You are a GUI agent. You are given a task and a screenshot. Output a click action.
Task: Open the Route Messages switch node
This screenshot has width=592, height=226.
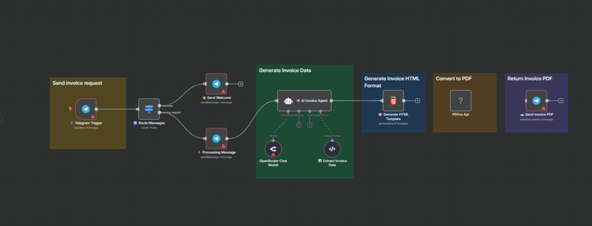click(x=149, y=109)
